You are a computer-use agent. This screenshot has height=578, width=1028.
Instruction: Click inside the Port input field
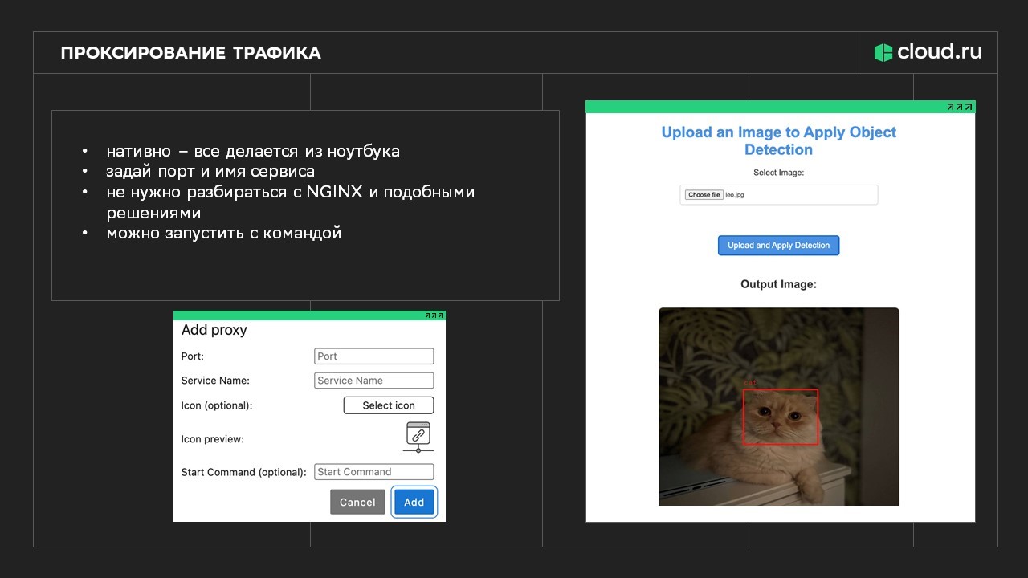coord(373,356)
